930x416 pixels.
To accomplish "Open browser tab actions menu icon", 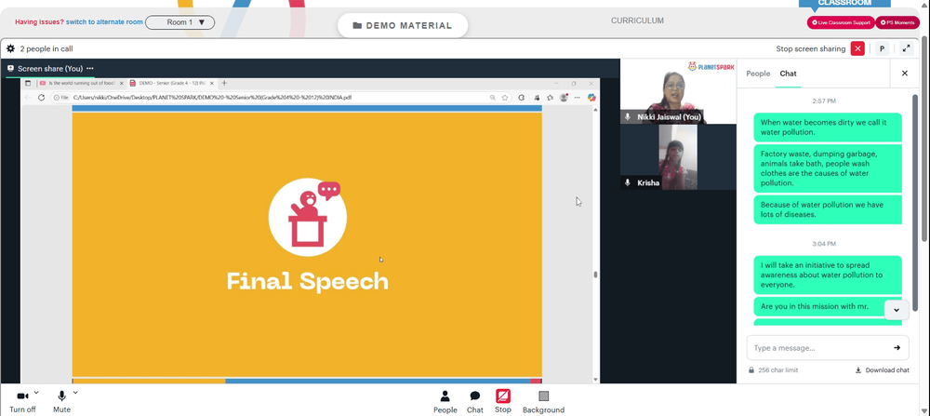I will tap(28, 83).
